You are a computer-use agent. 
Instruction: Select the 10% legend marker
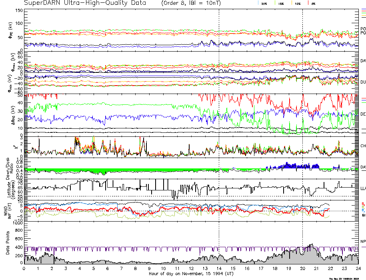(x=297, y=4)
